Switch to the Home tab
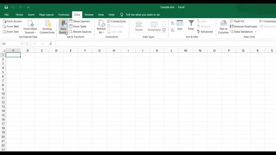The image size is (276, 155). [x=19, y=15]
